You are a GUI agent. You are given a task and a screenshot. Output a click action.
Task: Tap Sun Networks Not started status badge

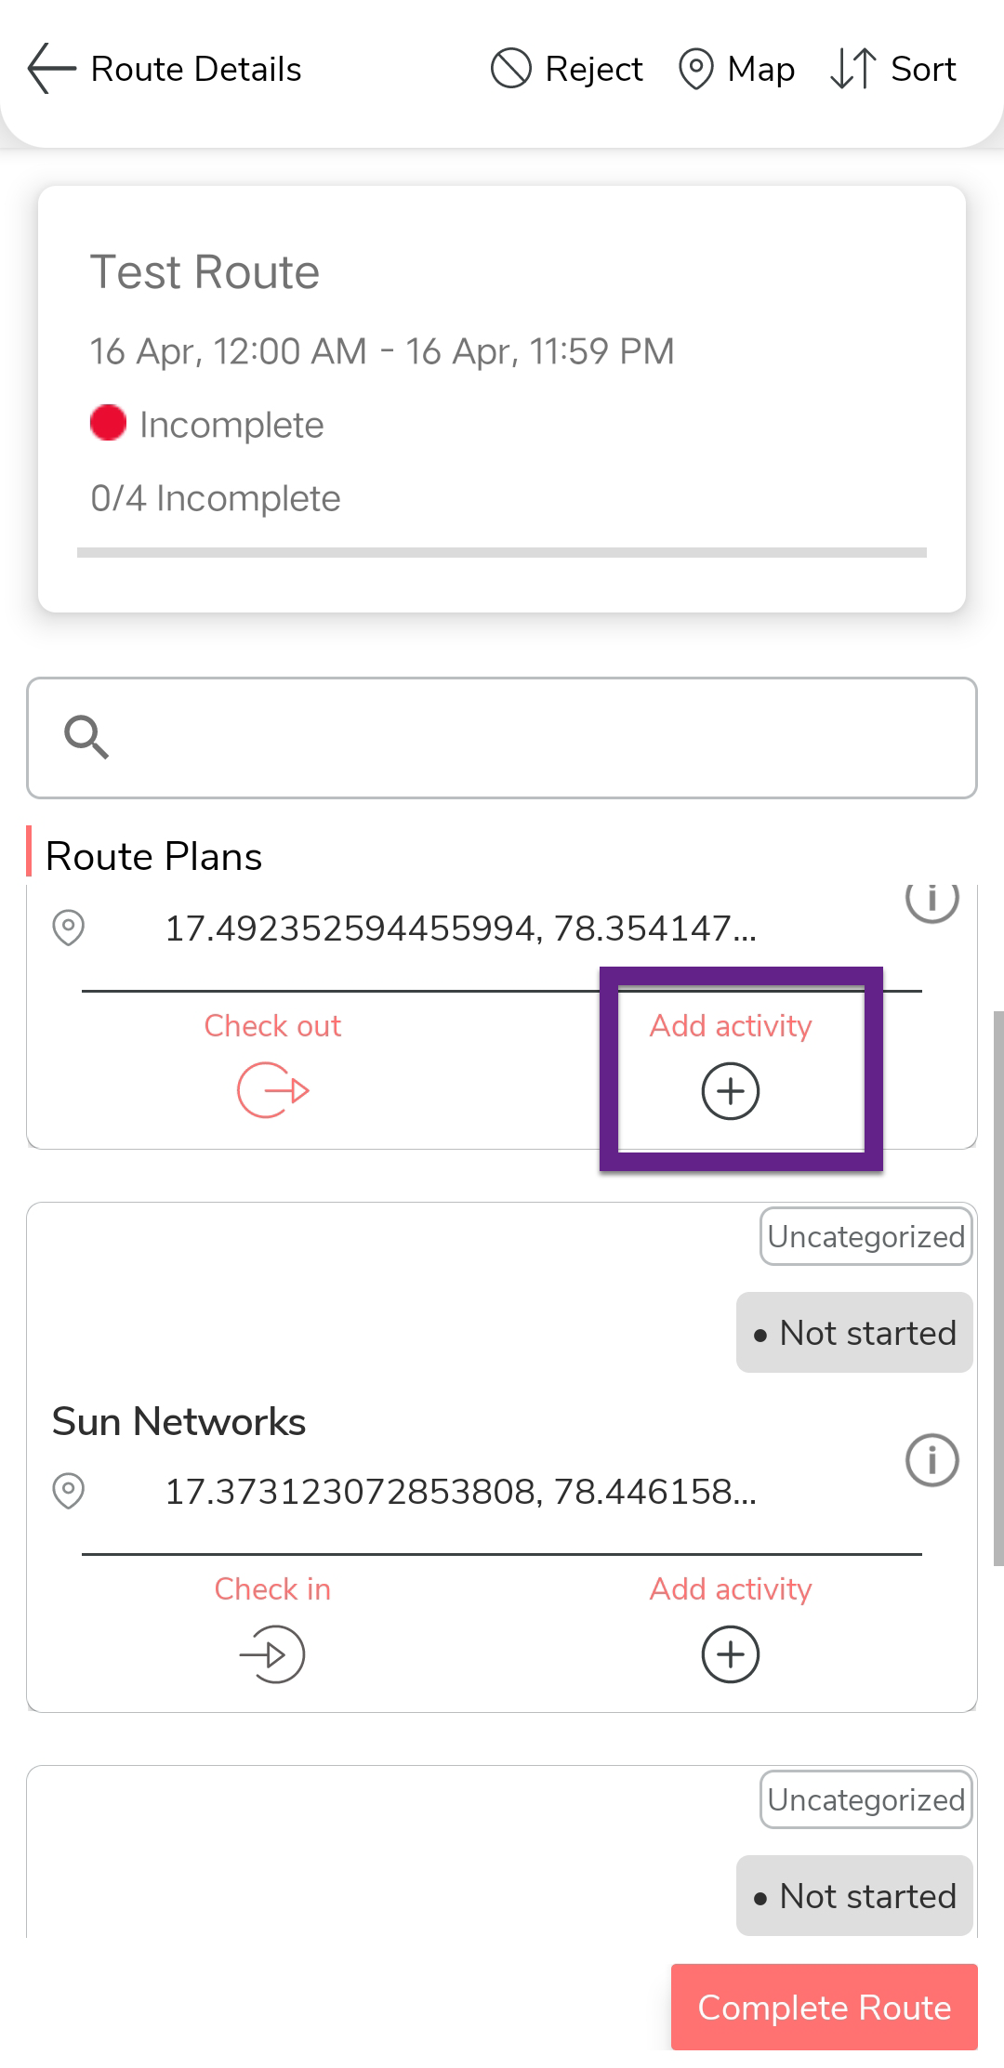[x=854, y=1333]
